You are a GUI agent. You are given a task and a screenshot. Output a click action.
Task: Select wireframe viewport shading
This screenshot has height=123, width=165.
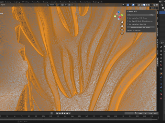[142, 5]
